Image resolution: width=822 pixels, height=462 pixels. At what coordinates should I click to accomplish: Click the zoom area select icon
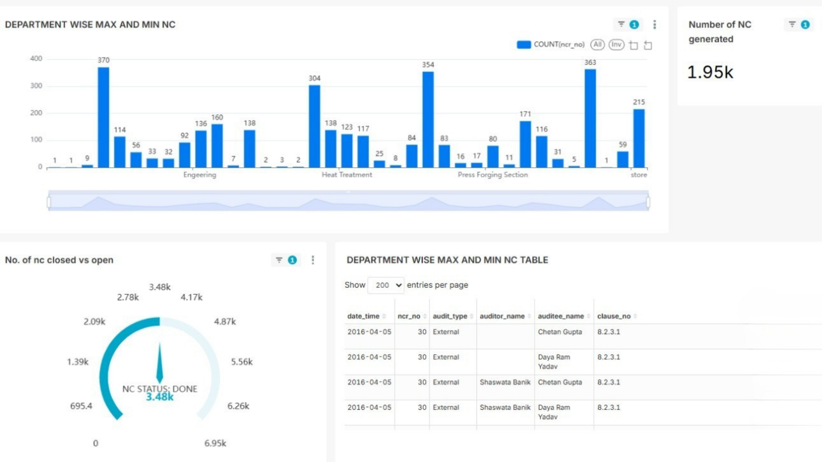coord(634,45)
